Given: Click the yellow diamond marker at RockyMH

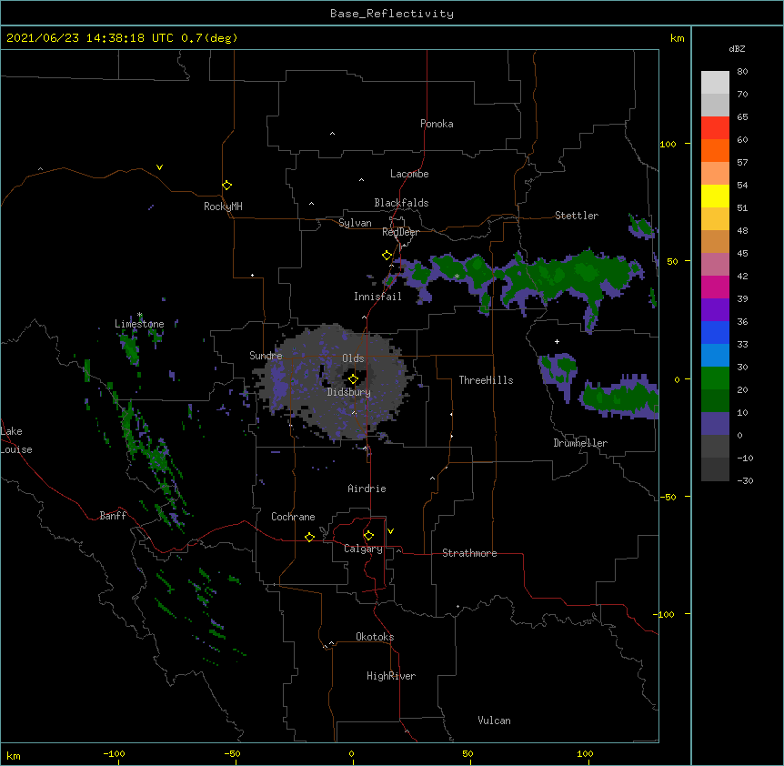Looking at the screenshot, I should point(226,186).
